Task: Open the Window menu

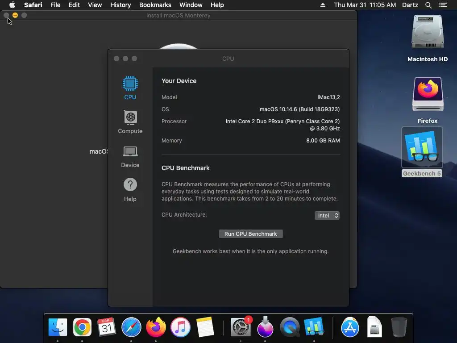Action: [191, 5]
